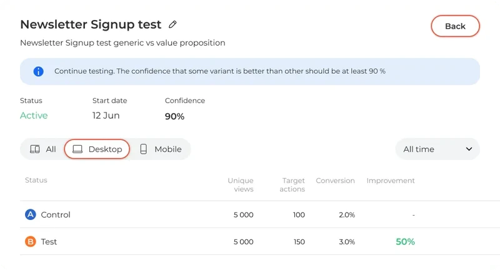Click the phone icon in Mobile filter
This screenshot has height=270, width=500.
coord(143,149)
